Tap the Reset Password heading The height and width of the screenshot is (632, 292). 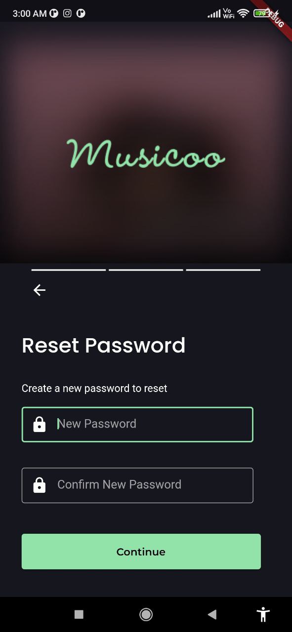click(x=104, y=345)
